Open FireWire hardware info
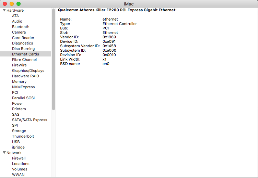258x178 pixels. click(x=19, y=65)
